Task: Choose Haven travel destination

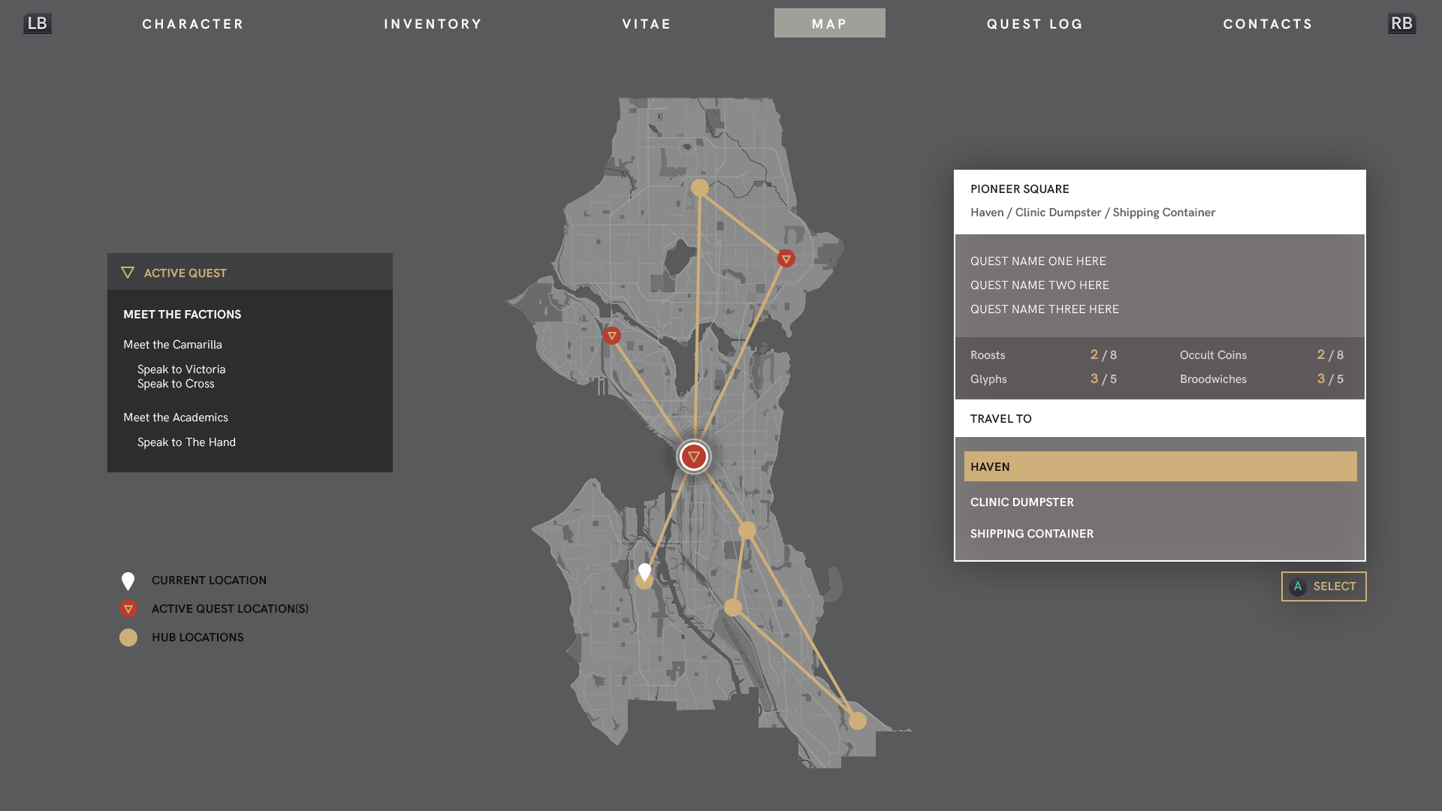Action: 1160,466
